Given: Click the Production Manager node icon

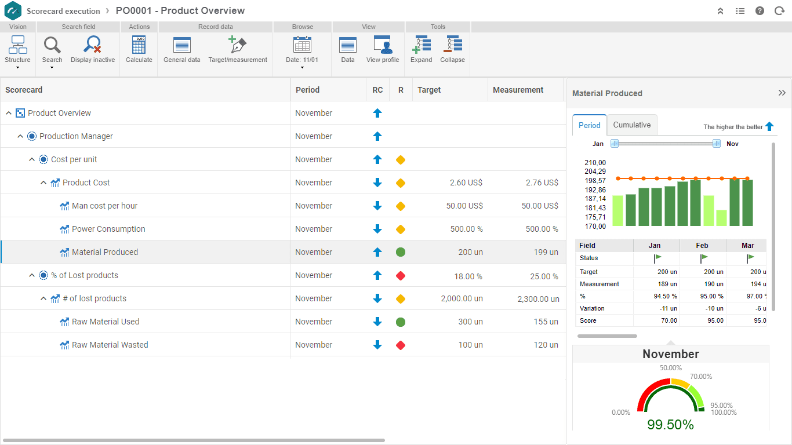Looking at the screenshot, I should click(x=32, y=136).
